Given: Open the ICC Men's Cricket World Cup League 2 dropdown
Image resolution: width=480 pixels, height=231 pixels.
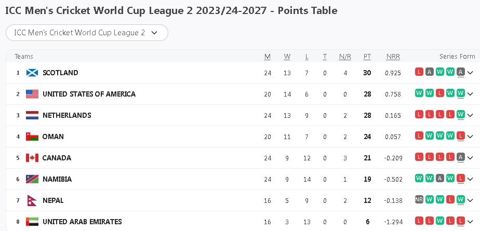Looking at the screenshot, I should (x=87, y=33).
